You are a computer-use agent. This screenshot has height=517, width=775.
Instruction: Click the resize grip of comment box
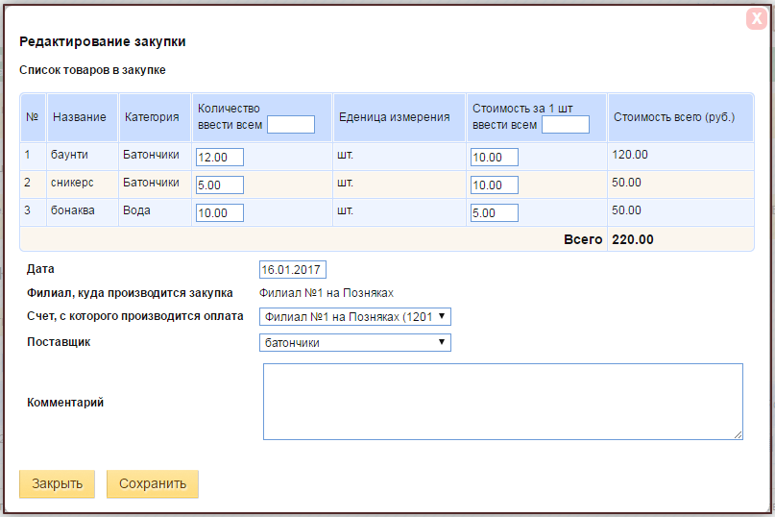point(738,435)
